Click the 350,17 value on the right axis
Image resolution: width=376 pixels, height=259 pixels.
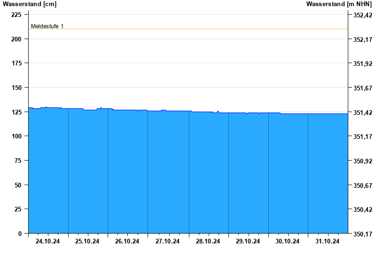pos(362,234)
